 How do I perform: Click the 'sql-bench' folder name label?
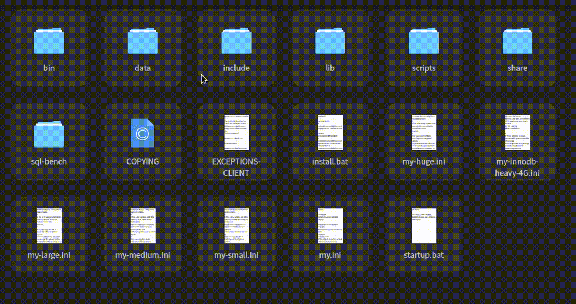pos(49,161)
